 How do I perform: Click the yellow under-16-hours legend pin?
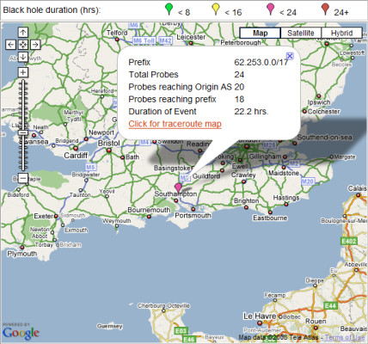pyautogui.click(x=216, y=9)
